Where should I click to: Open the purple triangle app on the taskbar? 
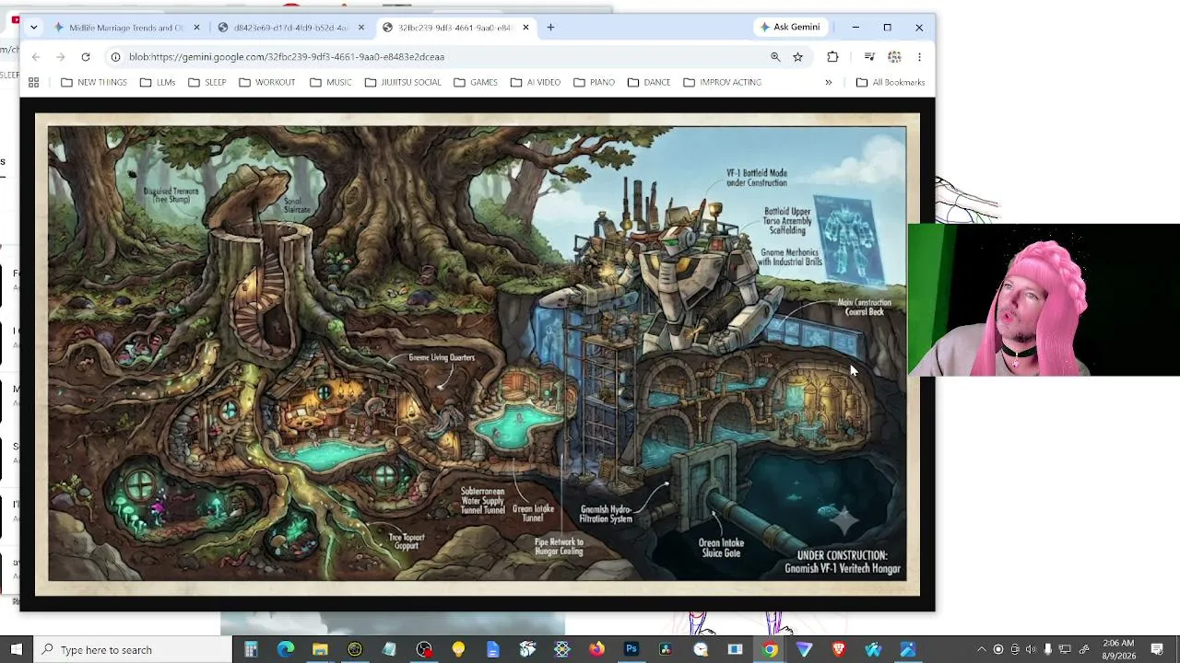tap(804, 650)
